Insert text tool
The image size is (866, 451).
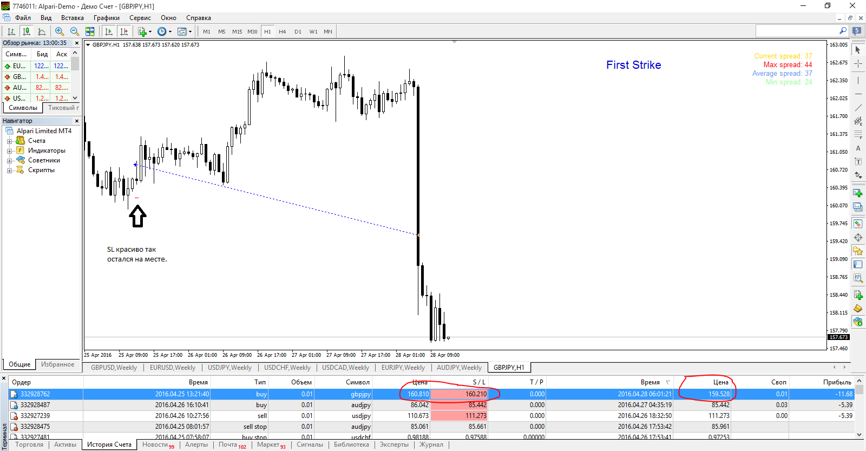[858, 148]
